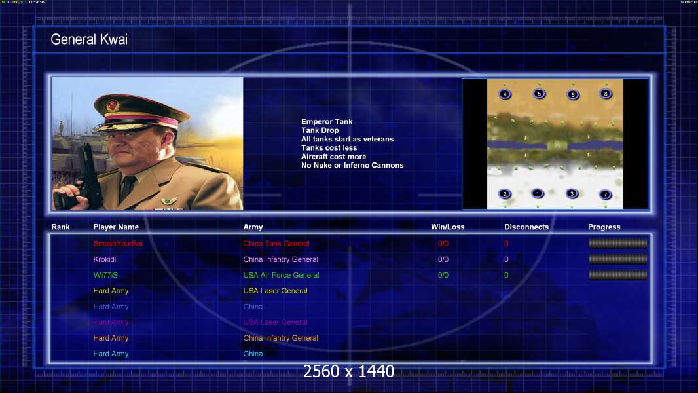The width and height of the screenshot is (698, 393).
Task: Click start position marker 4 on map
Action: pyautogui.click(x=504, y=94)
